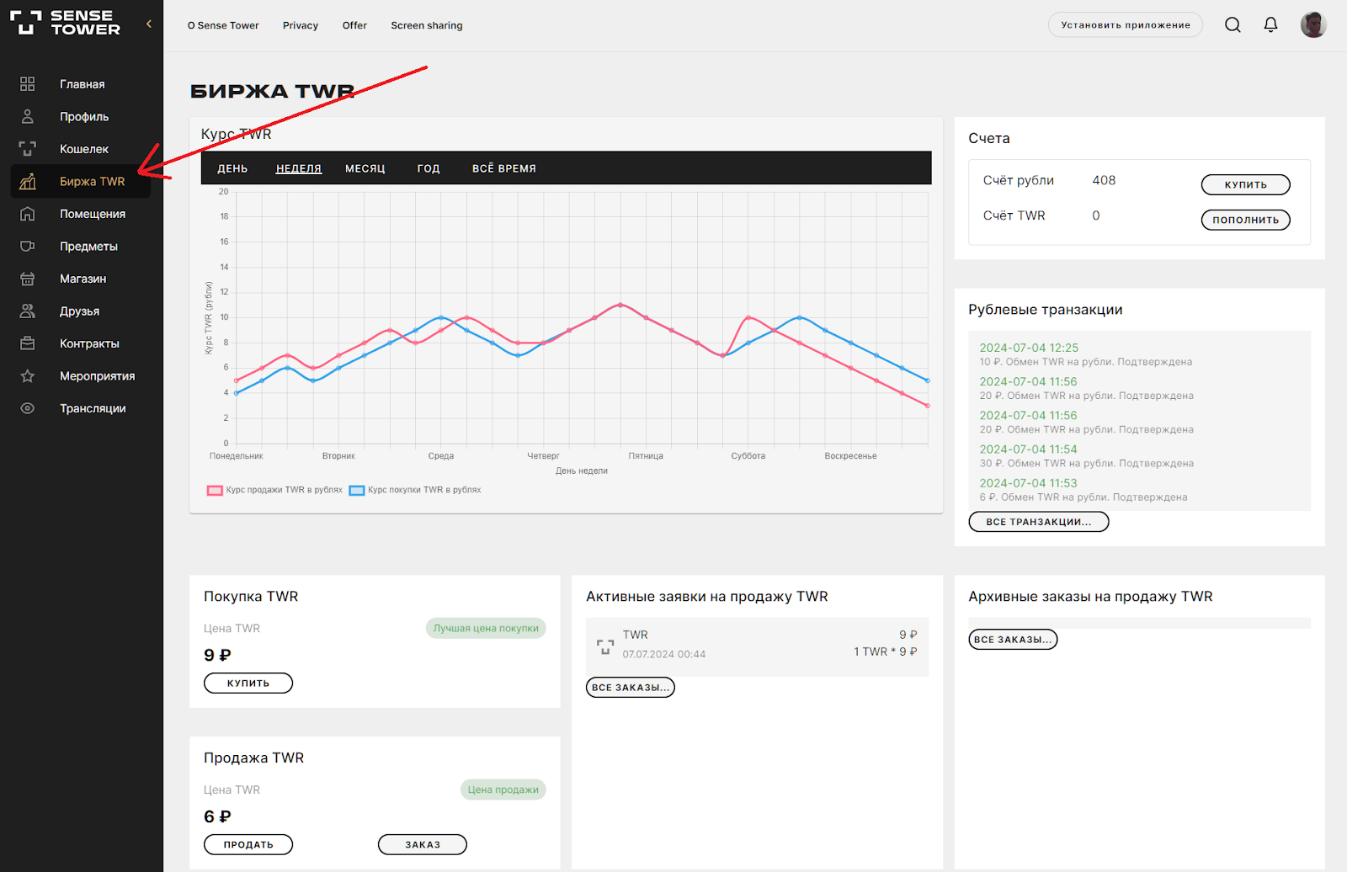This screenshot has width=1347, height=872.
Task: Click the Биржа TWR chart icon
Action: point(28,181)
